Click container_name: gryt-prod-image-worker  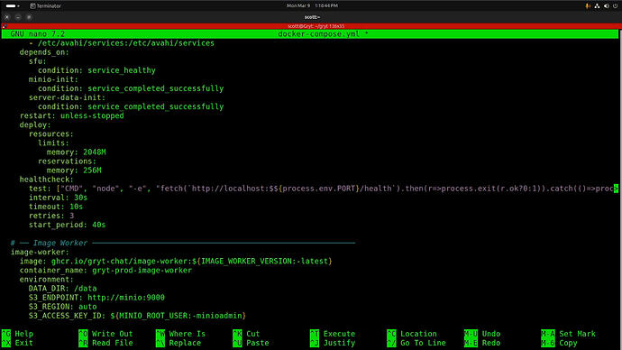pyautogui.click(x=105, y=271)
